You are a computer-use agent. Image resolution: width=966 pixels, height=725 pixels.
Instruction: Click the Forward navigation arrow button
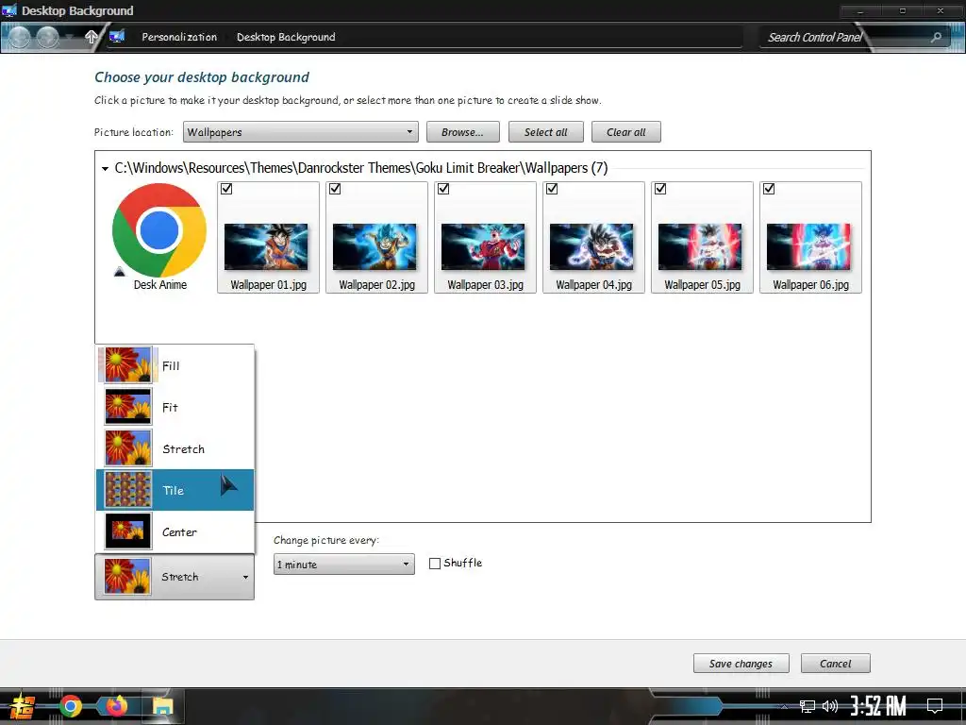point(47,38)
